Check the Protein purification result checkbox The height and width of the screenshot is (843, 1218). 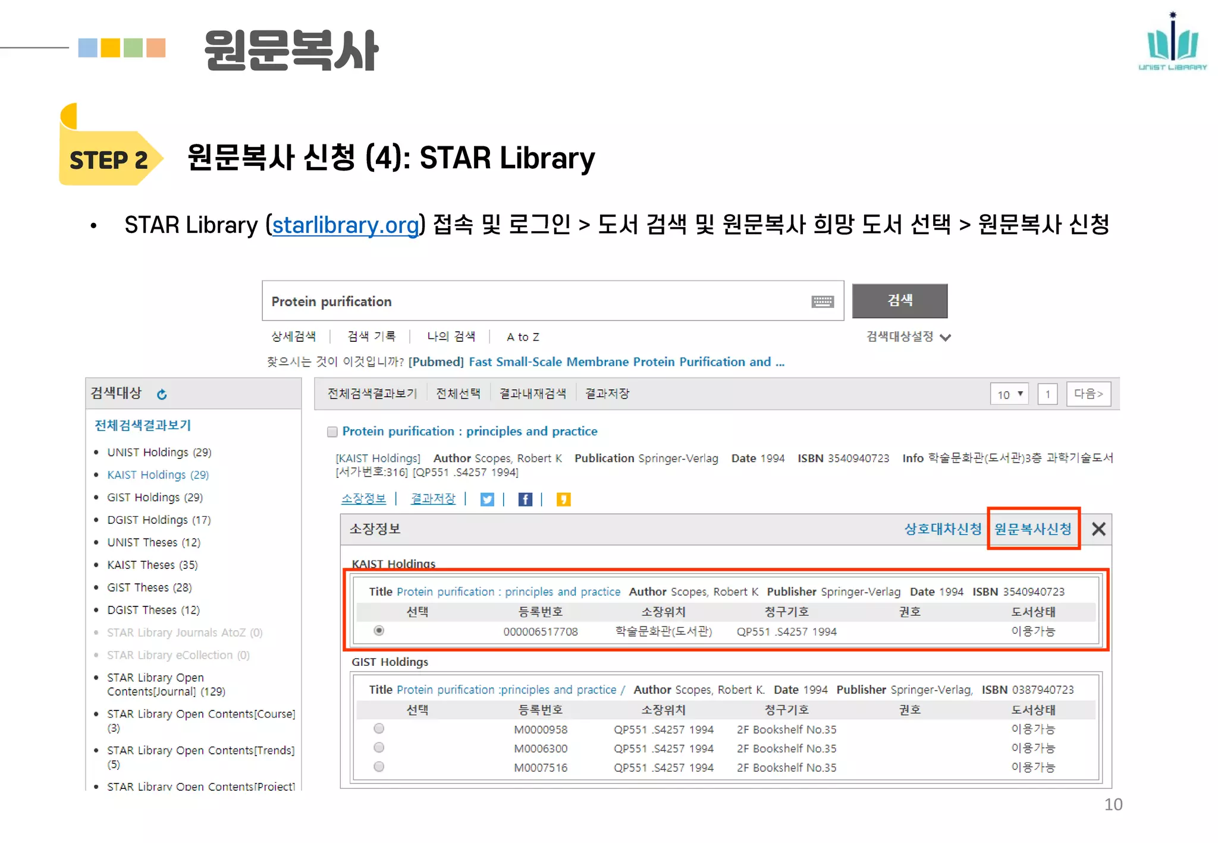coord(332,432)
